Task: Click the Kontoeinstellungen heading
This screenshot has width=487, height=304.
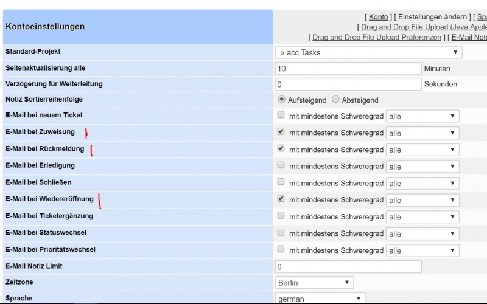Action: tap(45, 27)
